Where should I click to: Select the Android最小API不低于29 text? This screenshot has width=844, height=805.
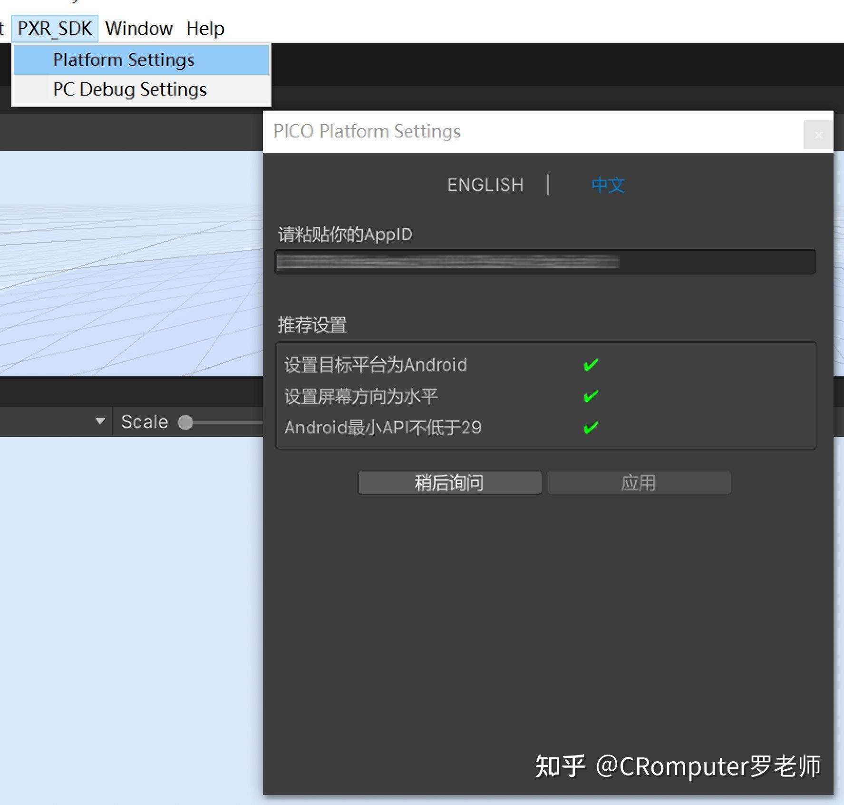[x=383, y=427]
